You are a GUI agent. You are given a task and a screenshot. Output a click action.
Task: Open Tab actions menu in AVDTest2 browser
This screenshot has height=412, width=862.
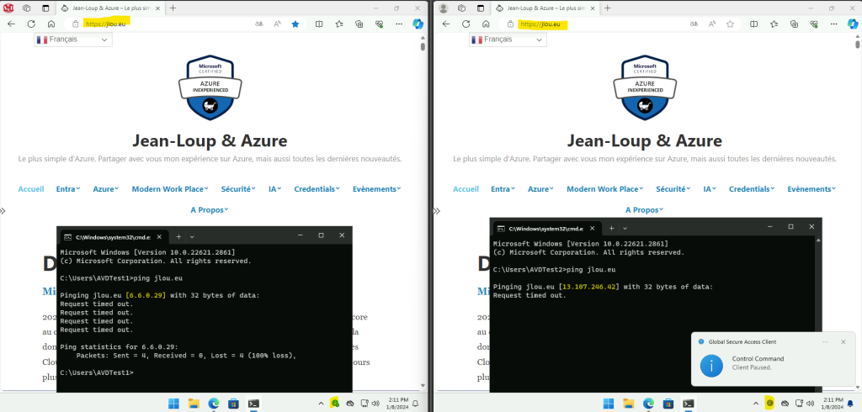click(x=481, y=8)
